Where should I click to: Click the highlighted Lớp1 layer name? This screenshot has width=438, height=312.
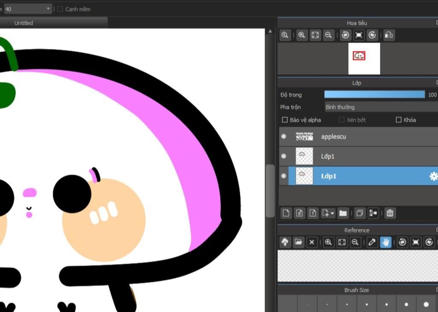328,176
